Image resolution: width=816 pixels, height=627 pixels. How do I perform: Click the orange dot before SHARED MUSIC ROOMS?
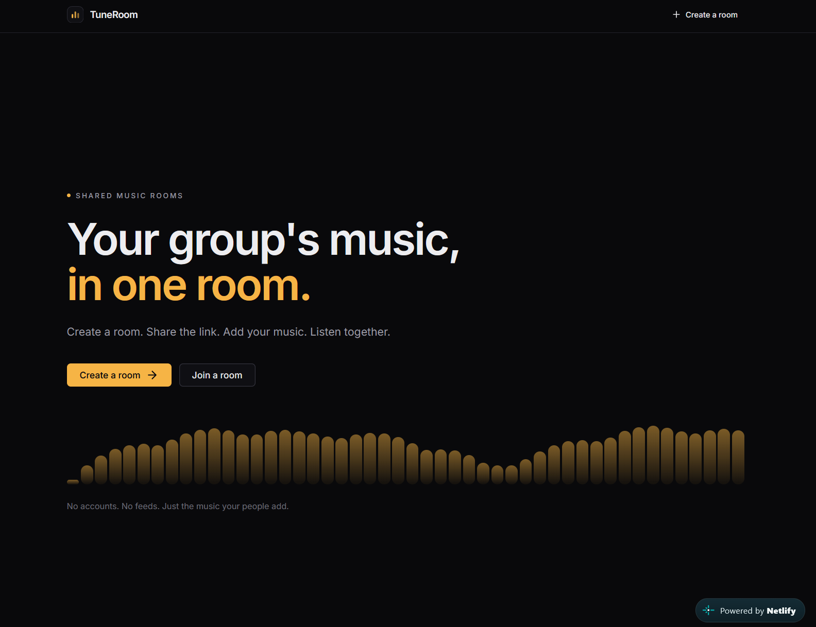click(69, 196)
